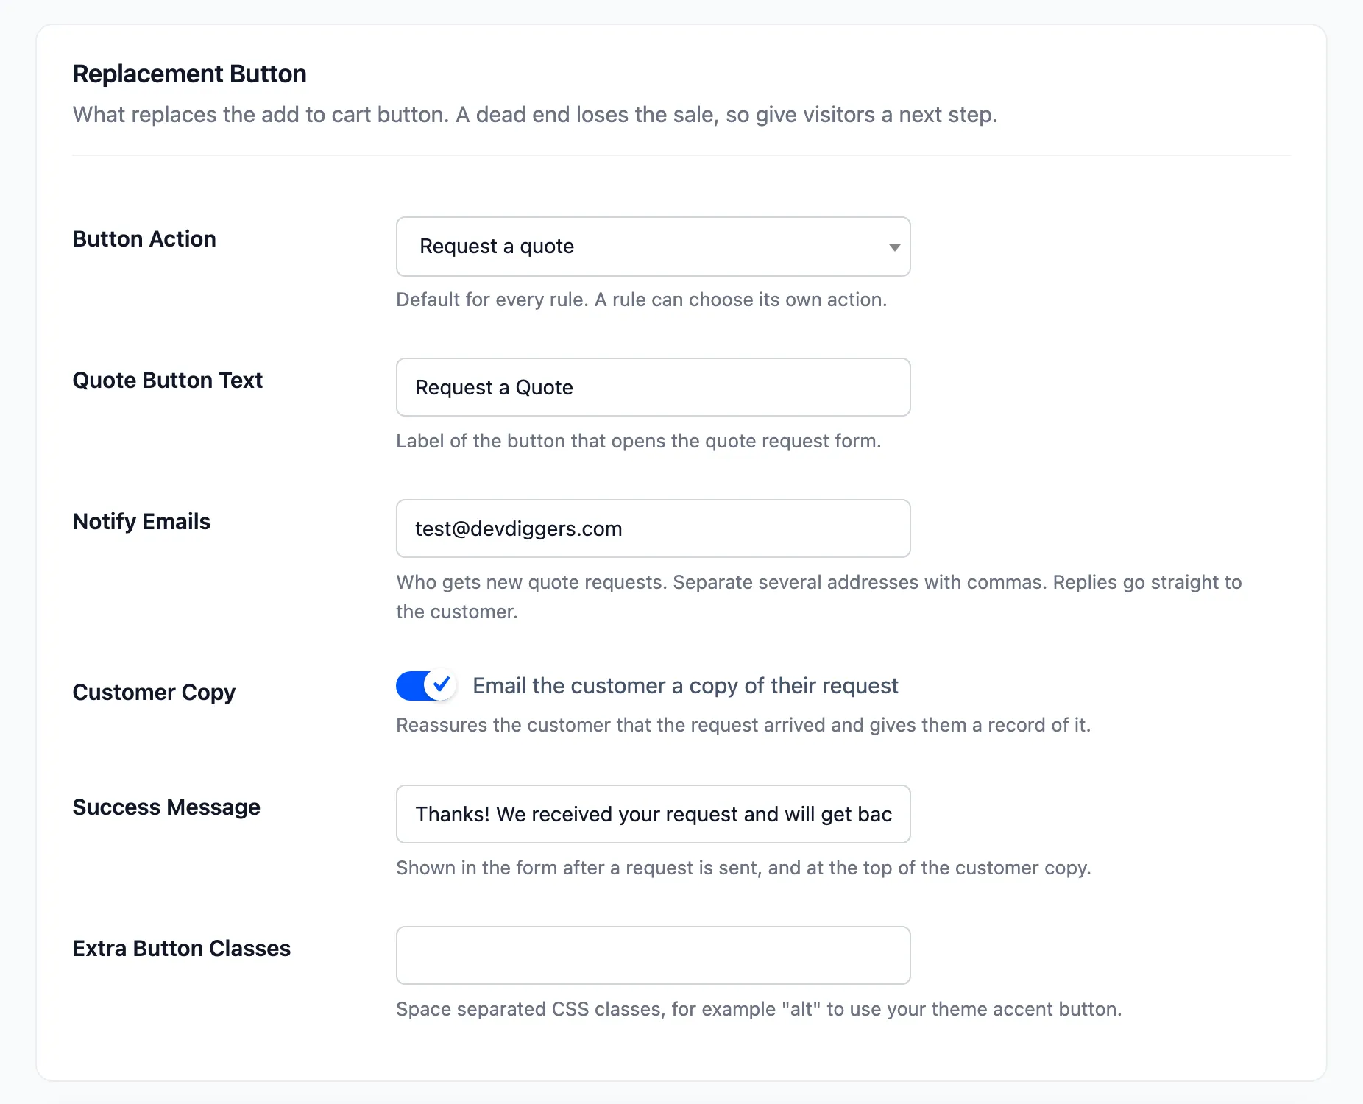
Task: Click 'Reassures the customer' description text
Action: [743, 725]
